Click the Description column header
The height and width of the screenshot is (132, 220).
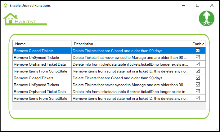131,44
